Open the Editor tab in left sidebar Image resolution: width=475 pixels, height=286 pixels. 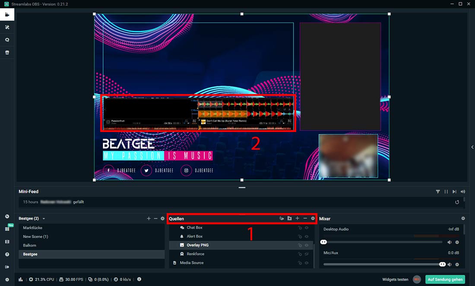pos(7,15)
